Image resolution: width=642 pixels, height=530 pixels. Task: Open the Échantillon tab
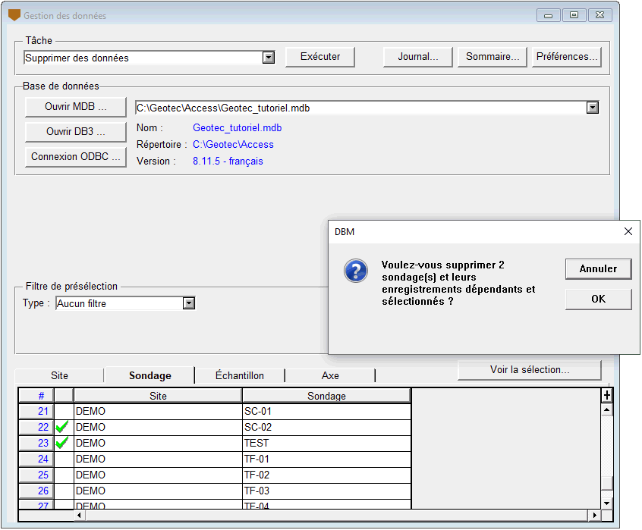coord(240,375)
